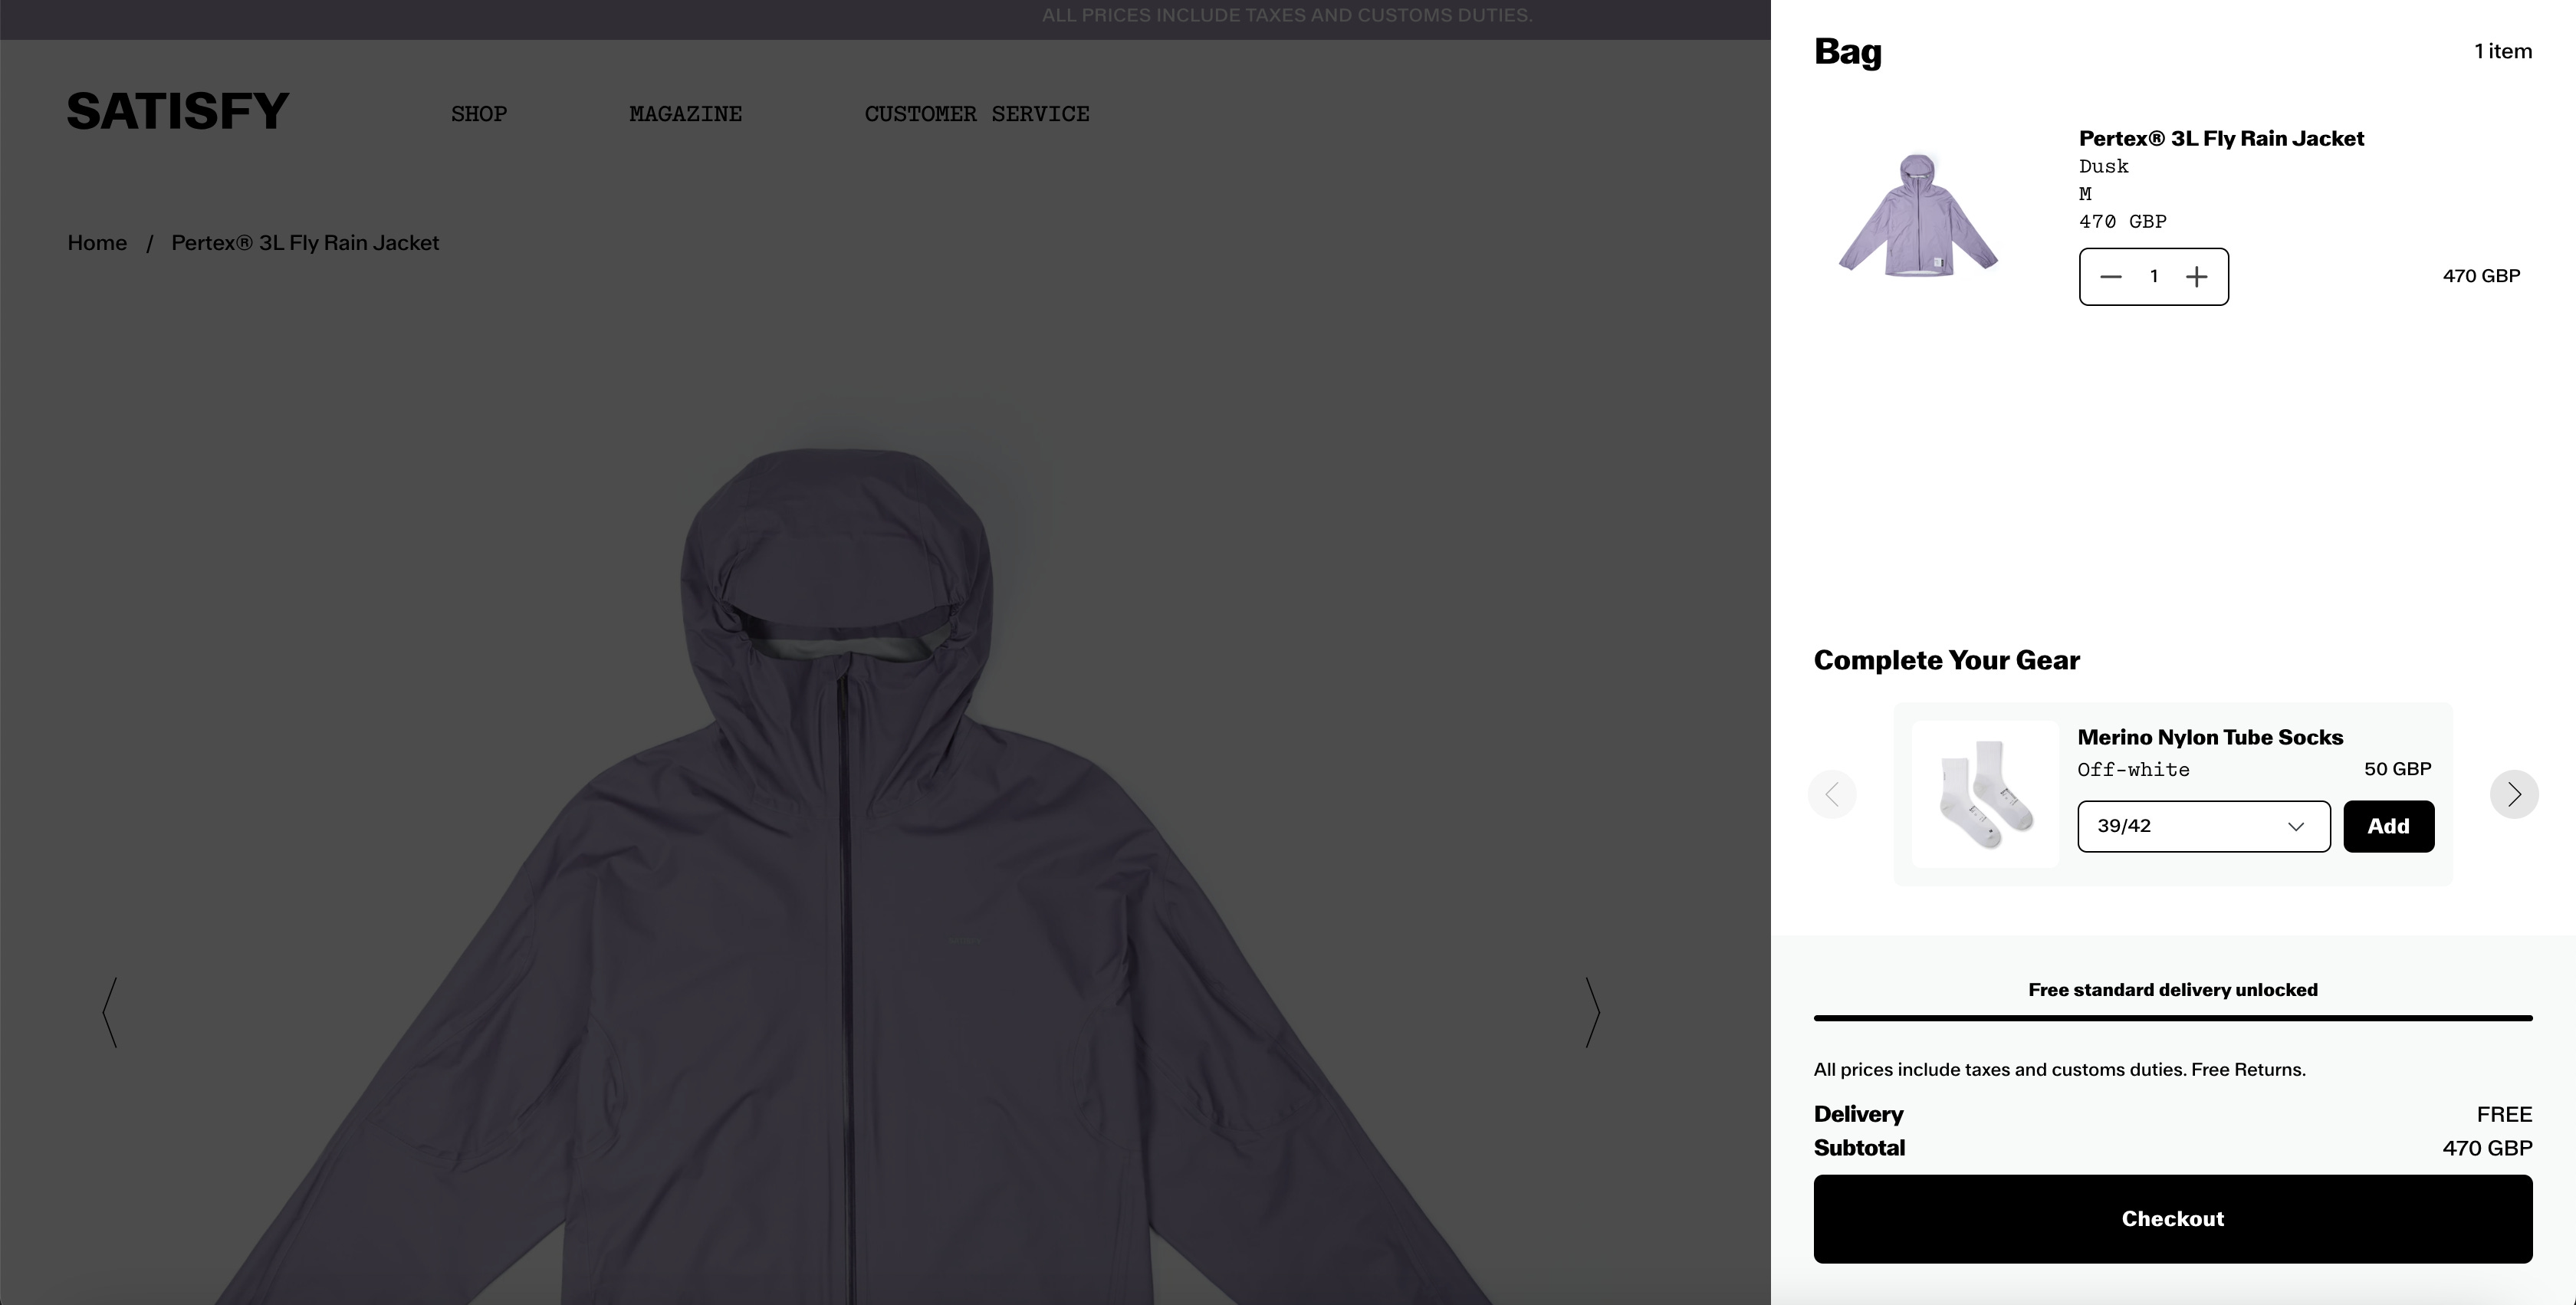The image size is (2576, 1305).
Task: Open CUSTOMER SERVICE menu
Action: [976, 114]
